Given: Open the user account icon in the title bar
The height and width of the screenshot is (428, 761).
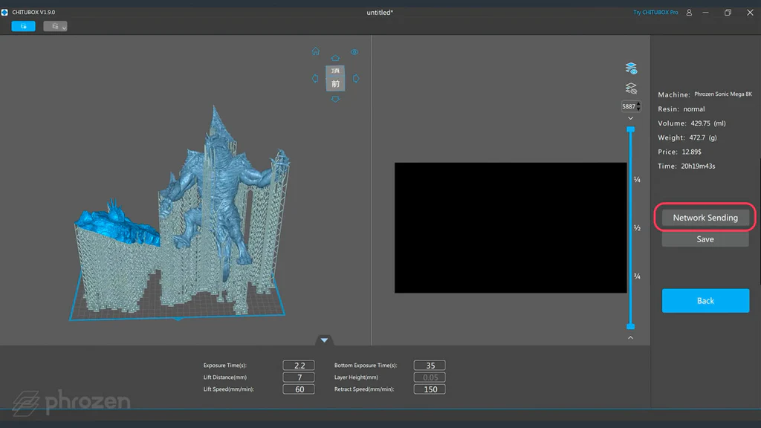Looking at the screenshot, I should click(690, 12).
